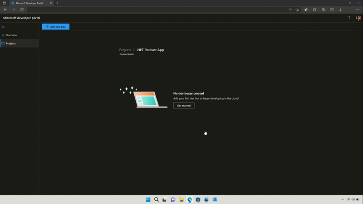363x204 pixels.
Task: Click the No dev boxes created heading
Action: 189,93
